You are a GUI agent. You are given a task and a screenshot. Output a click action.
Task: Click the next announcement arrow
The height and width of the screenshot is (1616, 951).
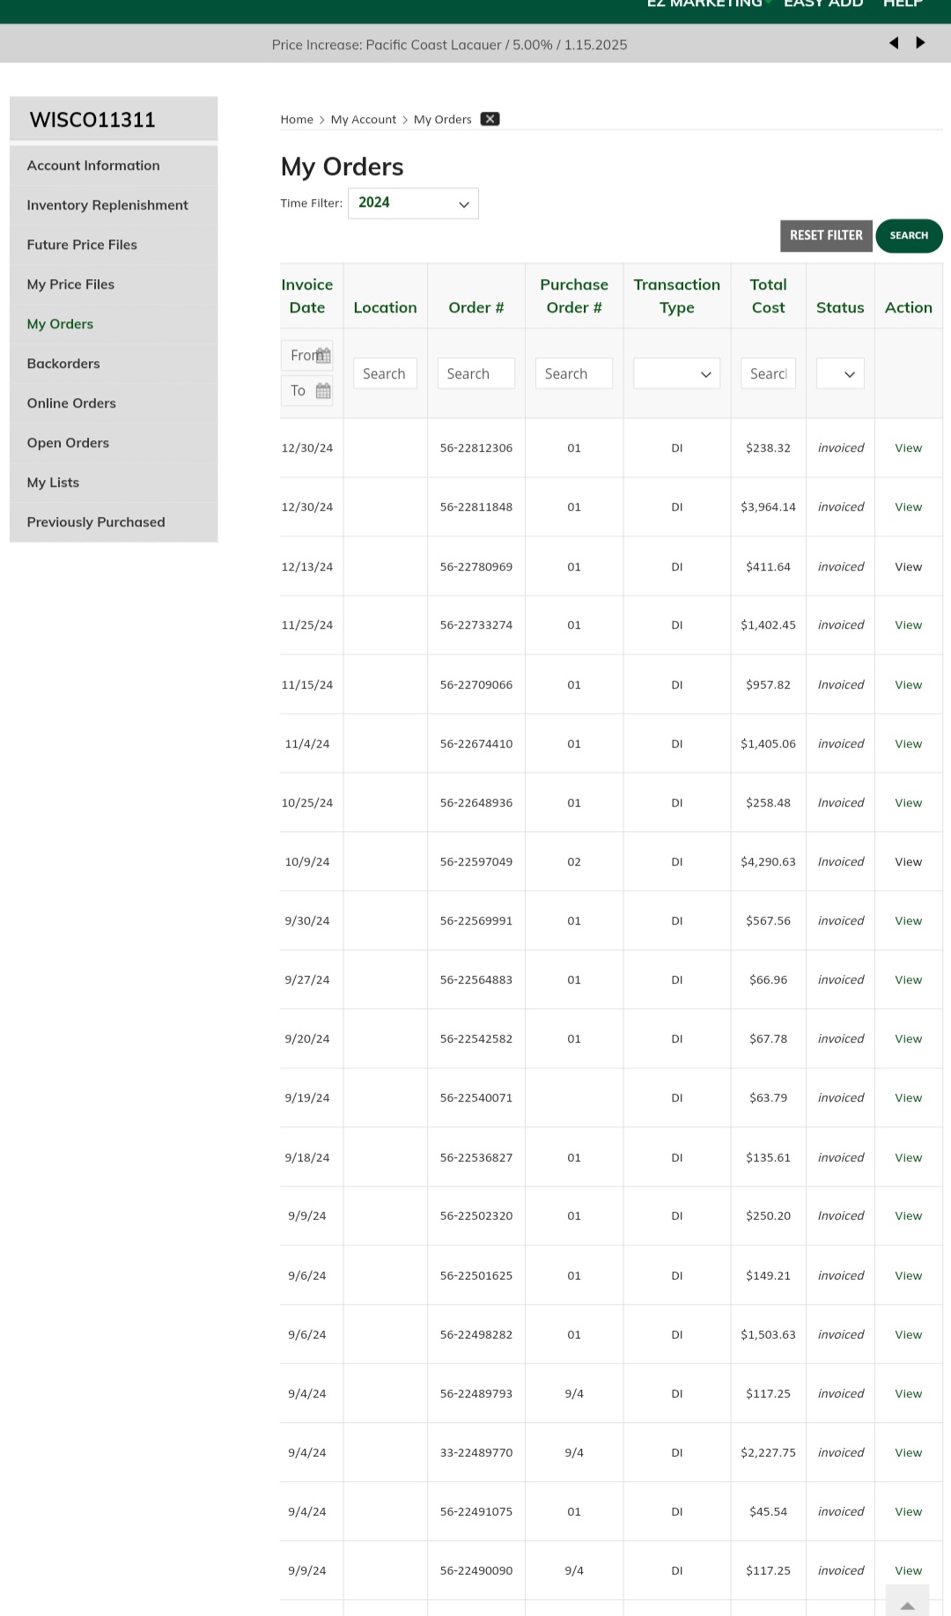pyautogui.click(x=920, y=43)
